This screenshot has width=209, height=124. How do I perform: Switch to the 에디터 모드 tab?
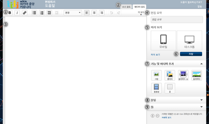139,7
